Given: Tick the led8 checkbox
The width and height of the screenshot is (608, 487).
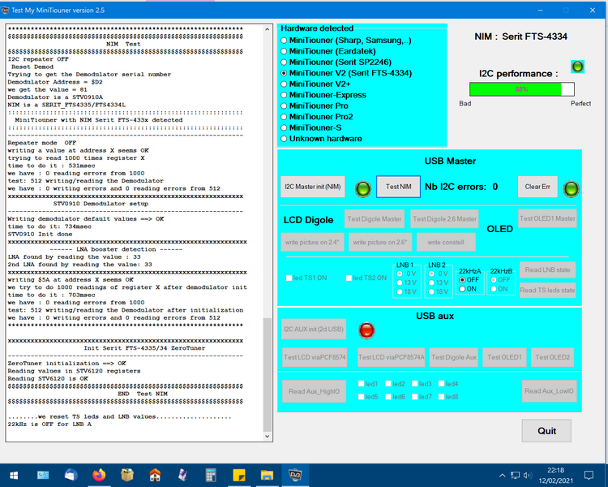Looking at the screenshot, I should (x=448, y=397).
